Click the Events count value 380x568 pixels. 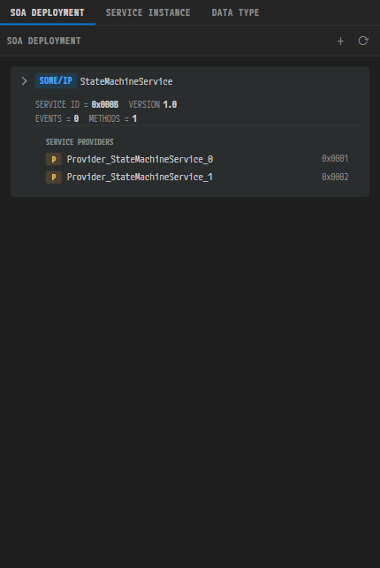76,119
